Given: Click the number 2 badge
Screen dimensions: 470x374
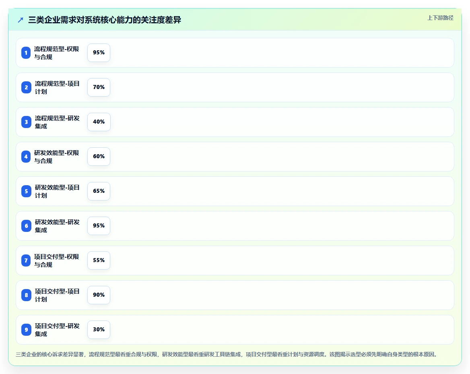Looking at the screenshot, I should [x=26, y=88].
